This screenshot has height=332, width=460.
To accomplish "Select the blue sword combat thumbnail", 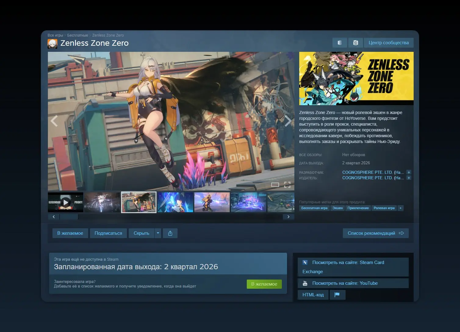I will pos(175,202).
